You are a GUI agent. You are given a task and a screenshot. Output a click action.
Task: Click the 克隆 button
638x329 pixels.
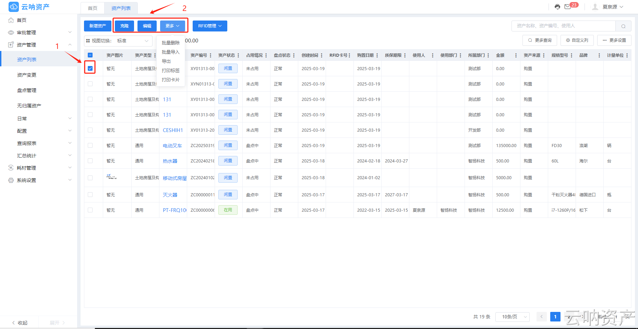(124, 26)
